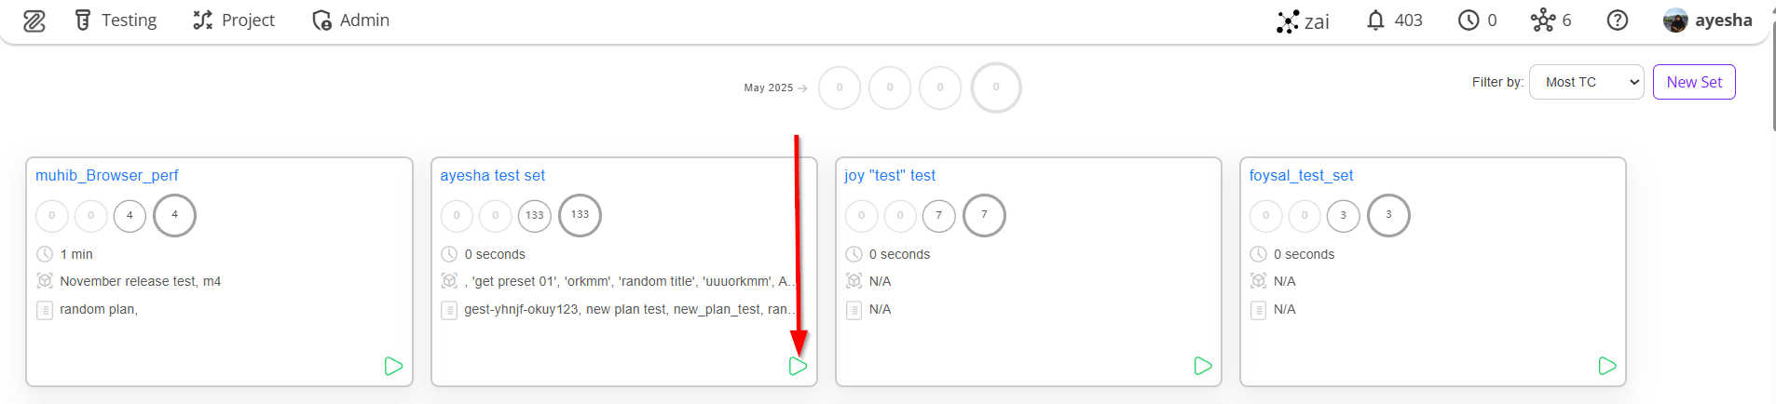
Task: Open the notifications bell showing 403
Action: tap(1394, 20)
